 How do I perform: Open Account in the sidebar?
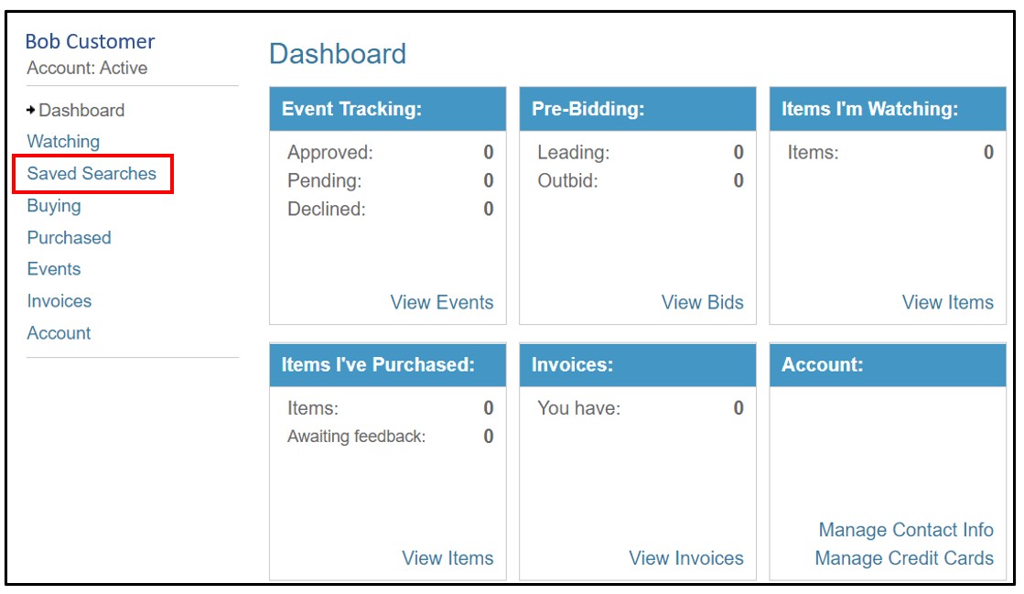coord(59,333)
